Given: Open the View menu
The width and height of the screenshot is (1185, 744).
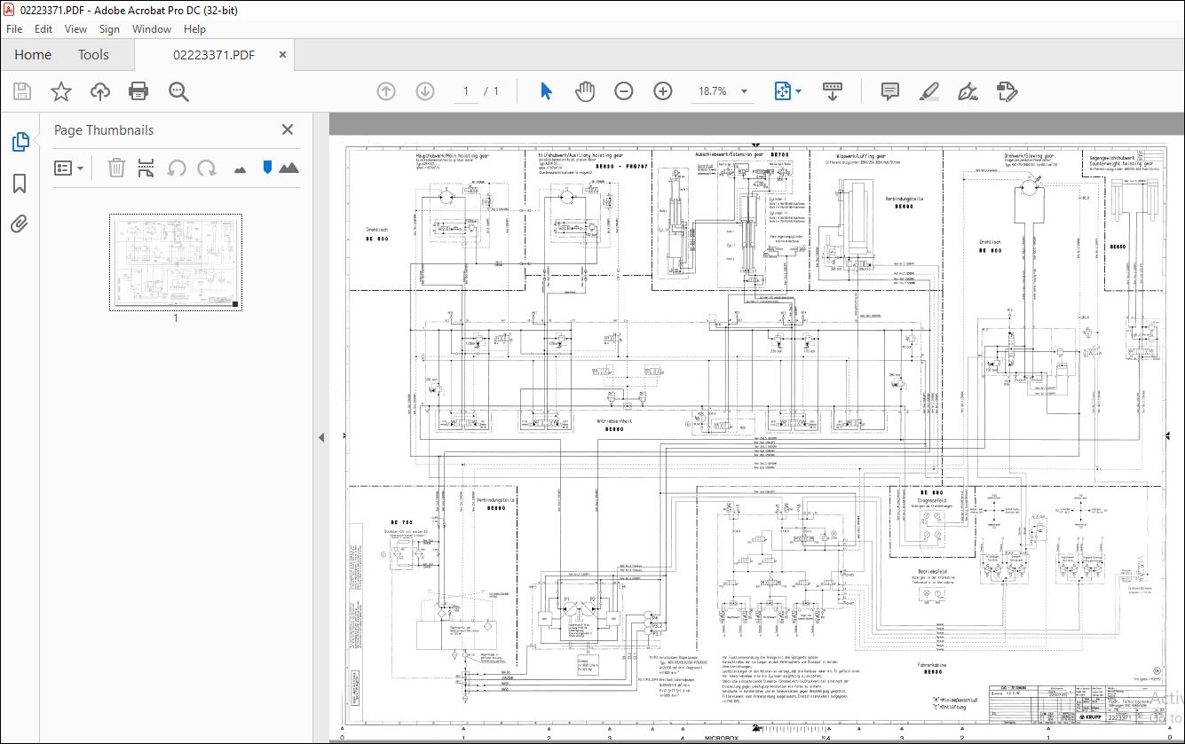Looking at the screenshot, I should (76, 29).
